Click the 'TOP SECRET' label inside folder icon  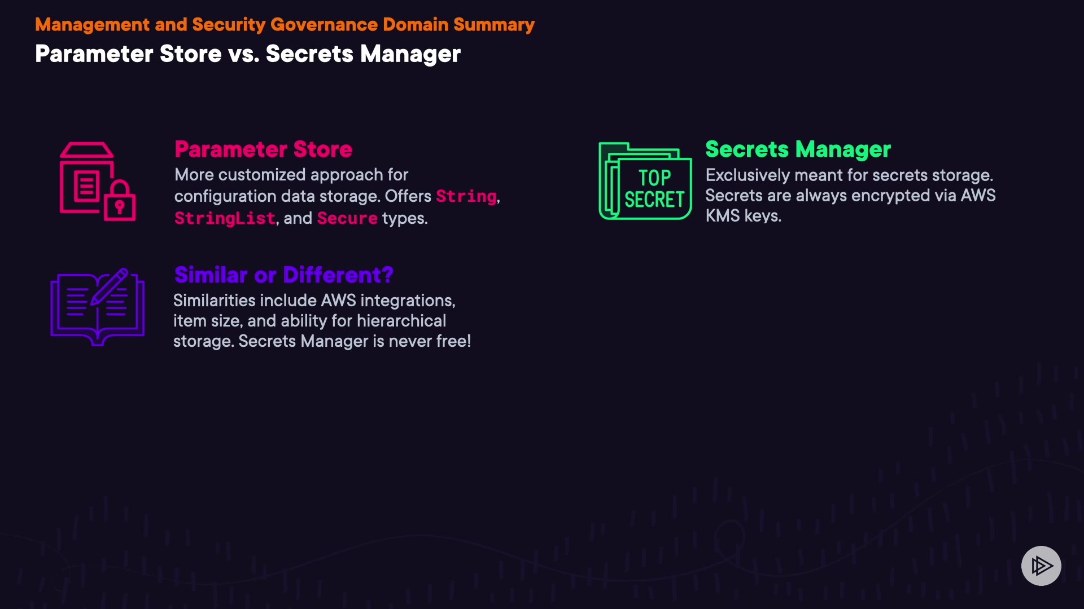point(654,189)
